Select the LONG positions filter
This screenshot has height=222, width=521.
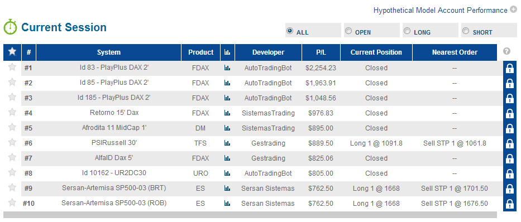pos(407,31)
